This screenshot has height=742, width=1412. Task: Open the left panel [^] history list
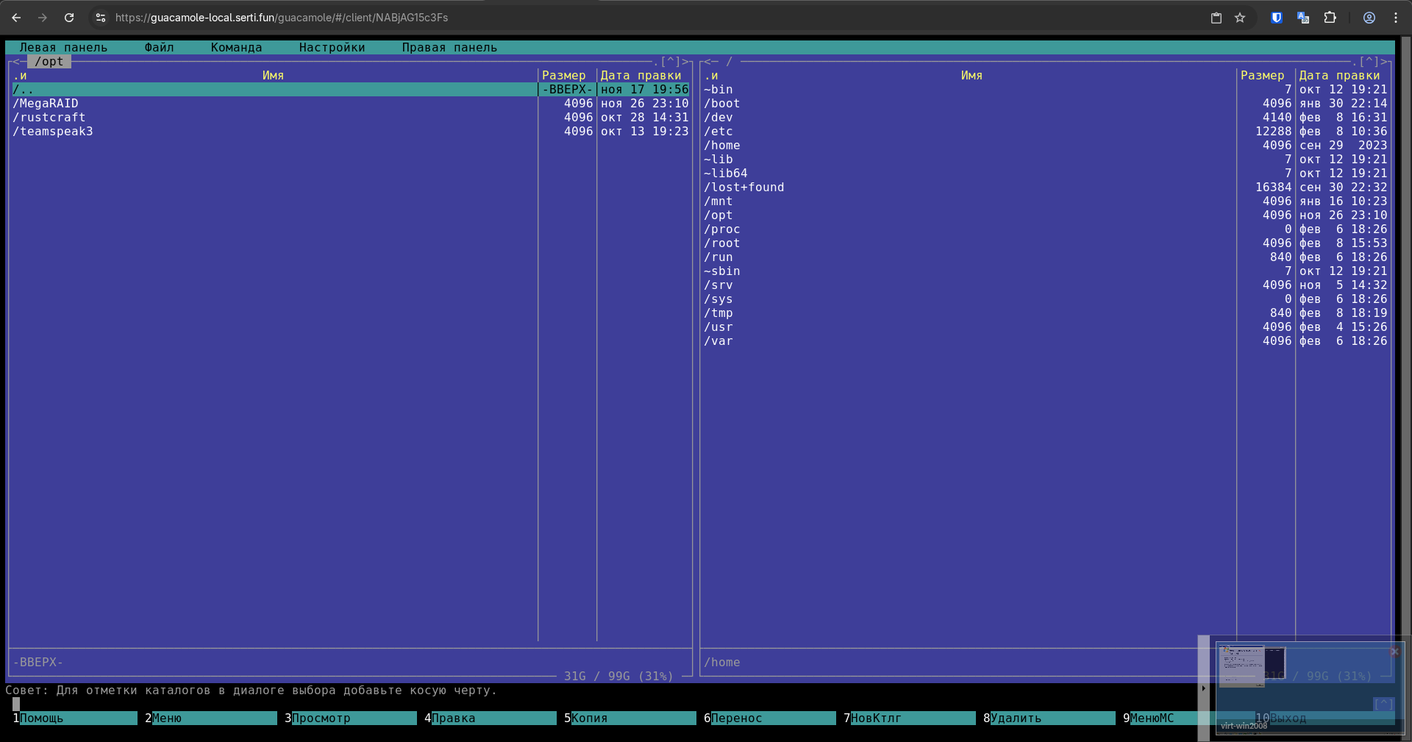pos(670,62)
